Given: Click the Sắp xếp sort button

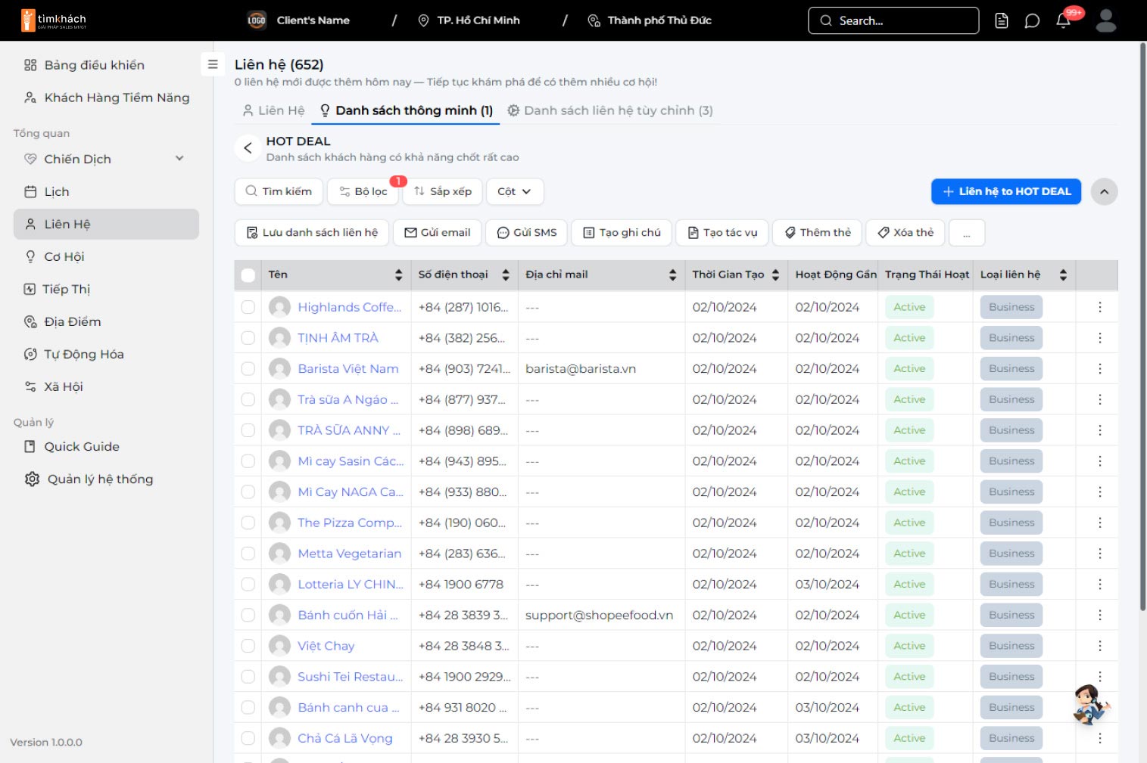Looking at the screenshot, I should [x=442, y=191].
